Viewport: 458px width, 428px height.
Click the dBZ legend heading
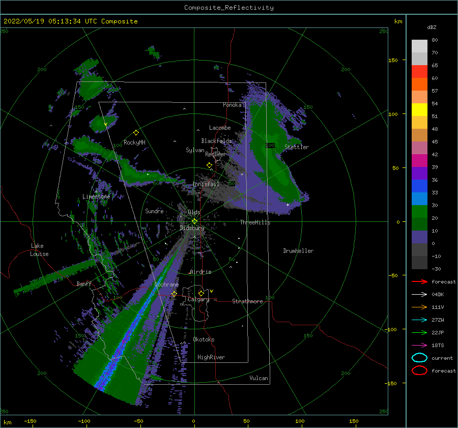432,27
